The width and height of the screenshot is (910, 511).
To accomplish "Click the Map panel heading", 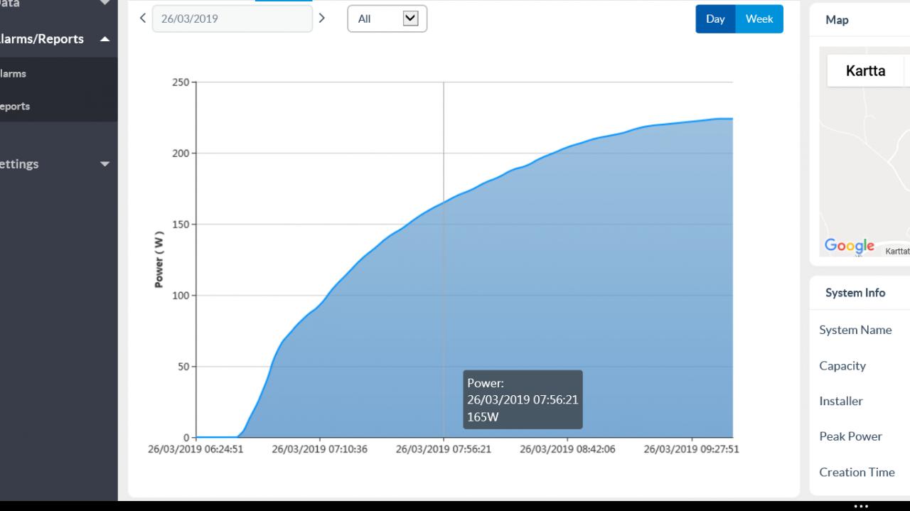I will pyautogui.click(x=837, y=20).
